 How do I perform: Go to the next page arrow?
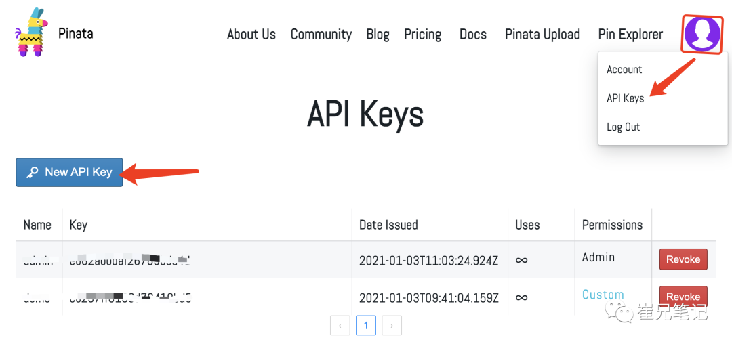tap(392, 326)
